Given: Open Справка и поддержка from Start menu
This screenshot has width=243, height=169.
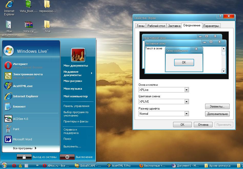Looking at the screenshot, I should tap(71, 131).
